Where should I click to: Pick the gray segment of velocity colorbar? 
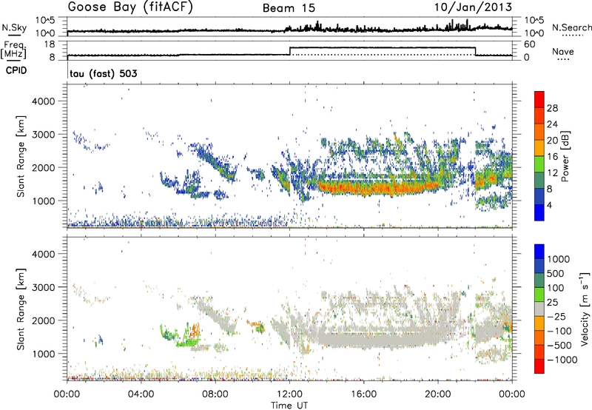(x=539, y=309)
